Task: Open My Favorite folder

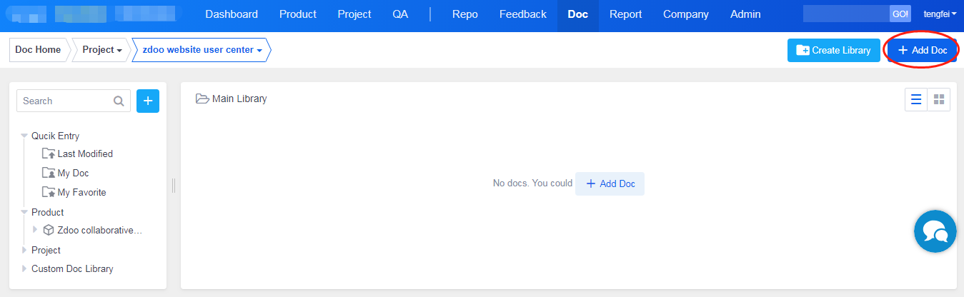Action: click(81, 192)
